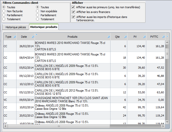Select Château ANGÉLUS 2008 row with quantity 42
The height and width of the screenshot is (132, 172).
click(84, 107)
